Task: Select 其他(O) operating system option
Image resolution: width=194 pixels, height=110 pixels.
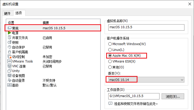Action: pyautogui.click(x=110, y=67)
